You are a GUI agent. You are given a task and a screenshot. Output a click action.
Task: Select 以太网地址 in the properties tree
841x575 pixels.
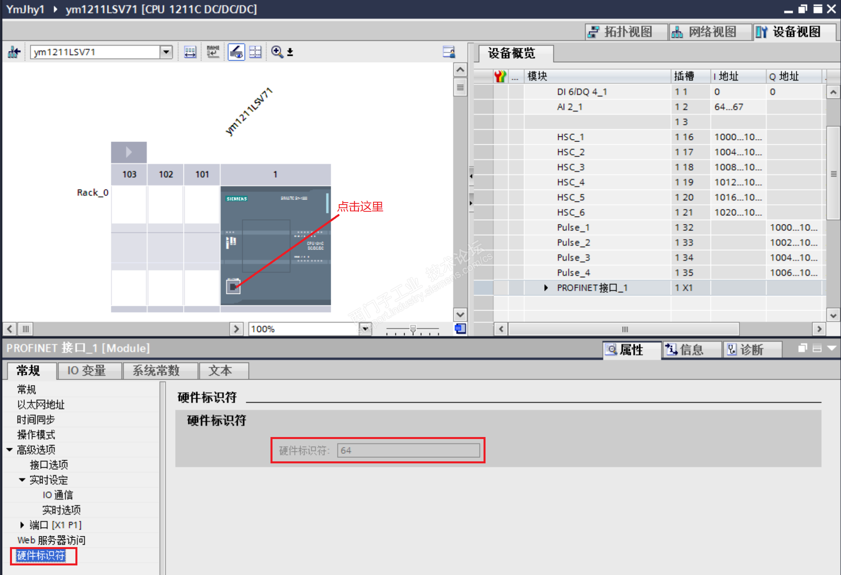(x=41, y=405)
